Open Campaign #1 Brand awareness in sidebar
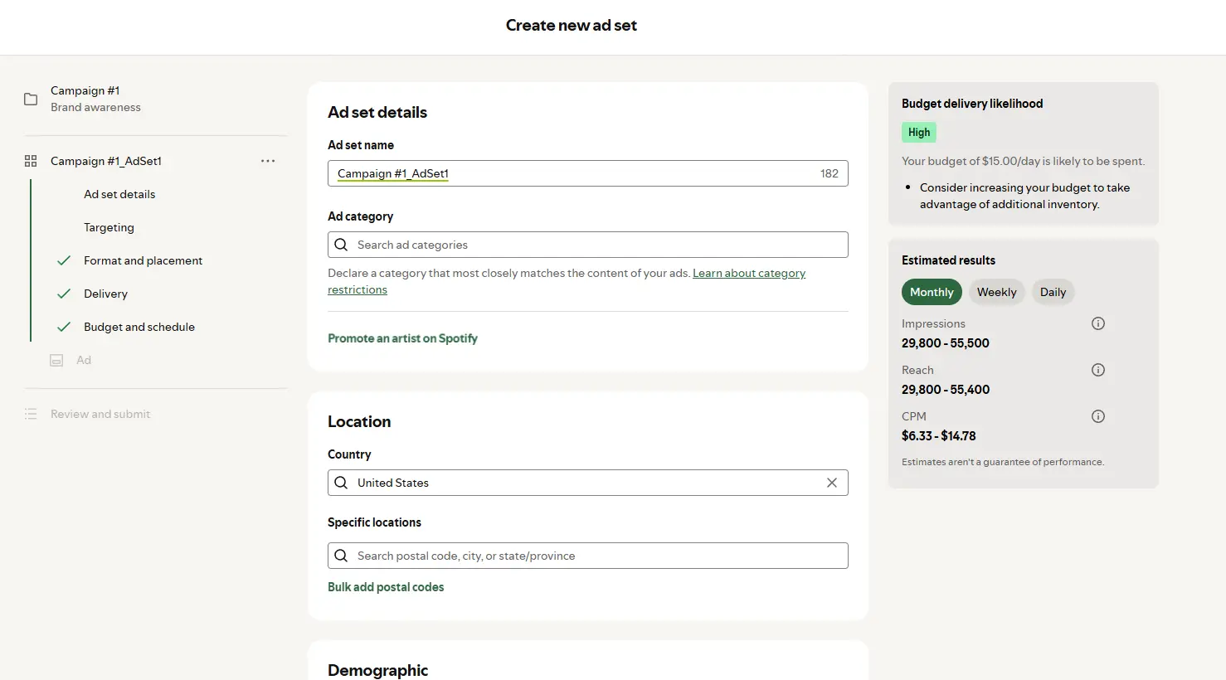Screen dimensions: 1226x680 point(95,99)
